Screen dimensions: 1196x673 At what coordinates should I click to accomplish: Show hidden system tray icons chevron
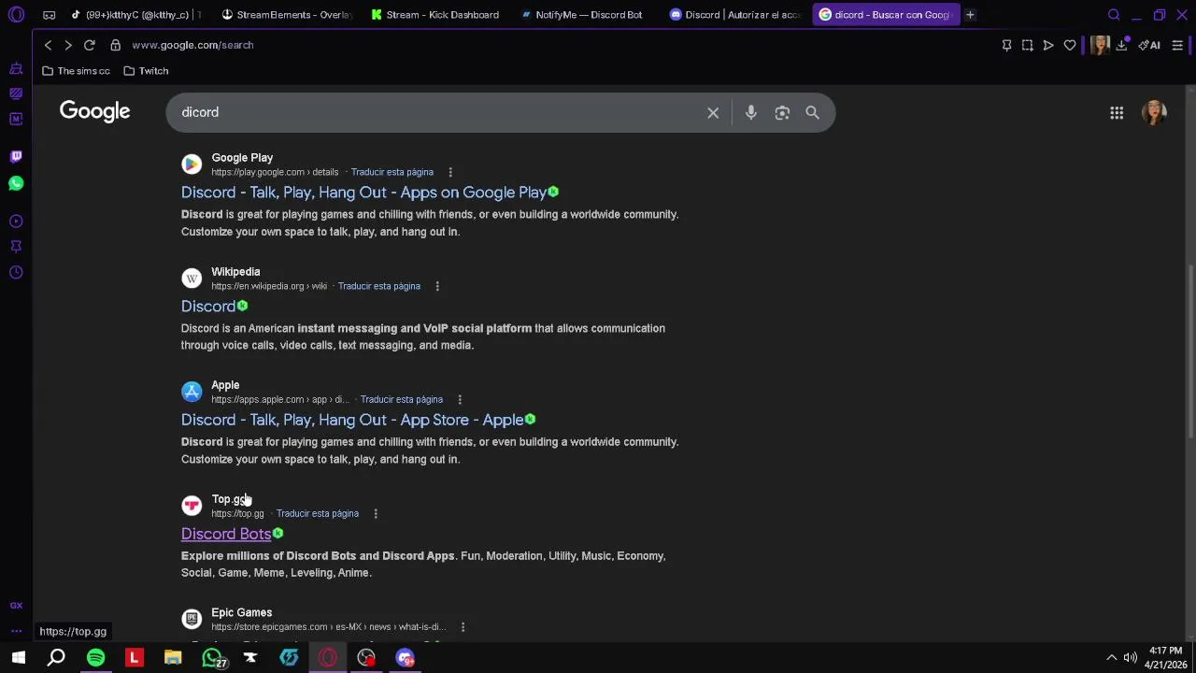pos(1112,658)
